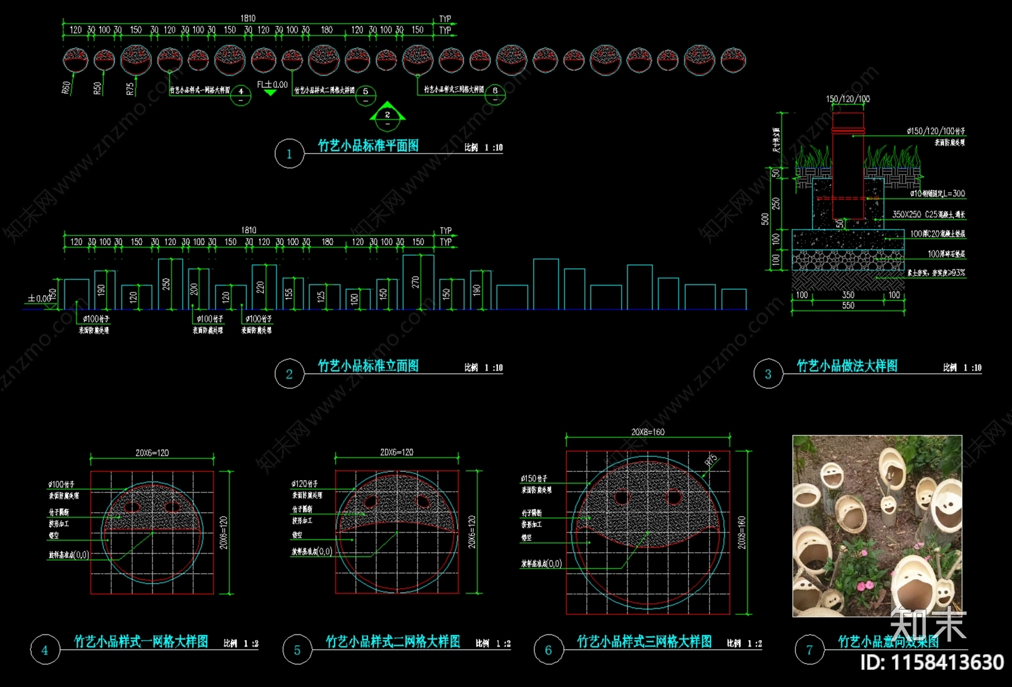Click the 220 height value in the elevation
The image size is (1012, 687).
[x=260, y=287]
